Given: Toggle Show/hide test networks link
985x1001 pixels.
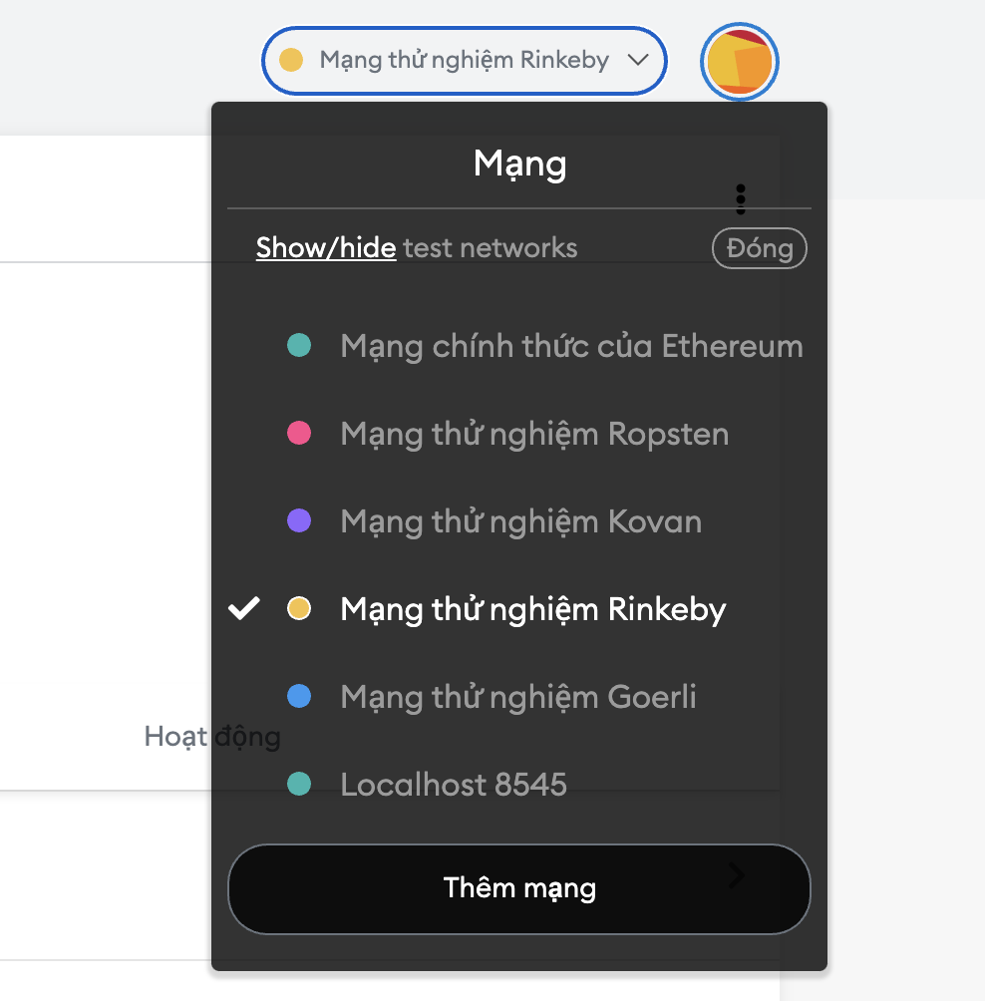Looking at the screenshot, I should click(326, 247).
